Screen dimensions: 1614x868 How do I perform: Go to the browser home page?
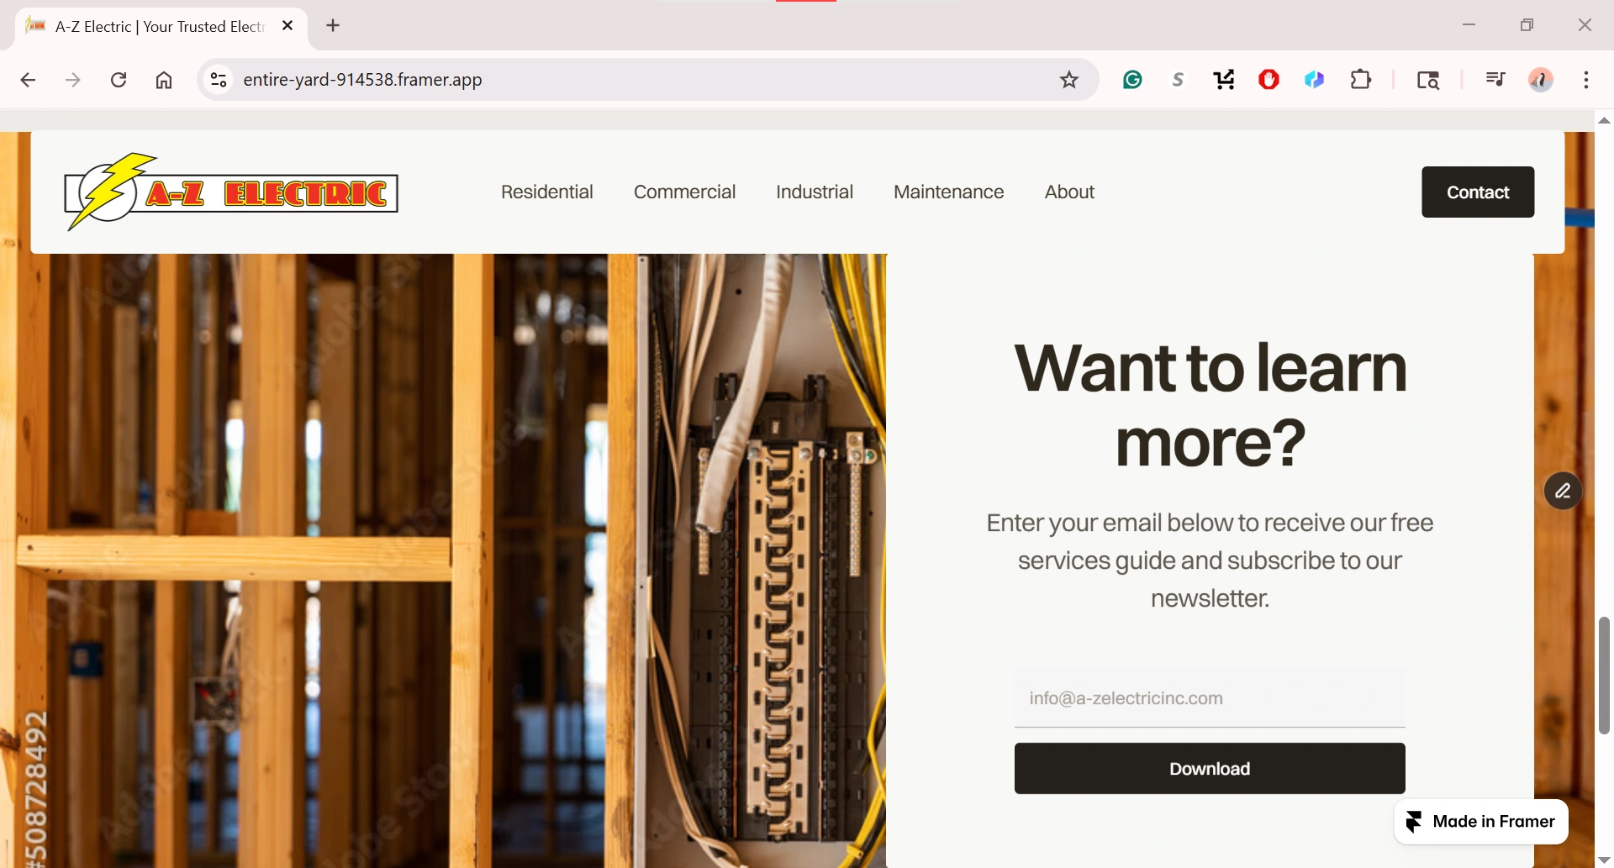[x=164, y=80]
